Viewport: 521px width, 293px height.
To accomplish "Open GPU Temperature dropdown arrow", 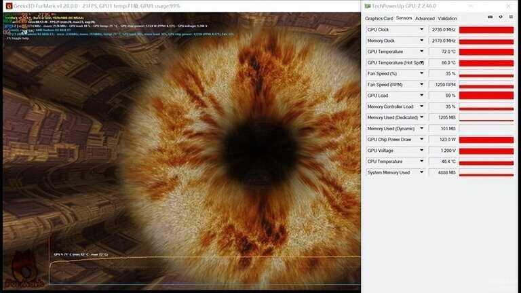I will [x=422, y=52].
